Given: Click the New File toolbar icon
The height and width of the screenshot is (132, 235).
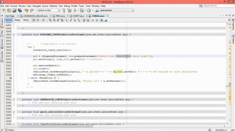Looking at the screenshot, I should (x=4, y=11).
